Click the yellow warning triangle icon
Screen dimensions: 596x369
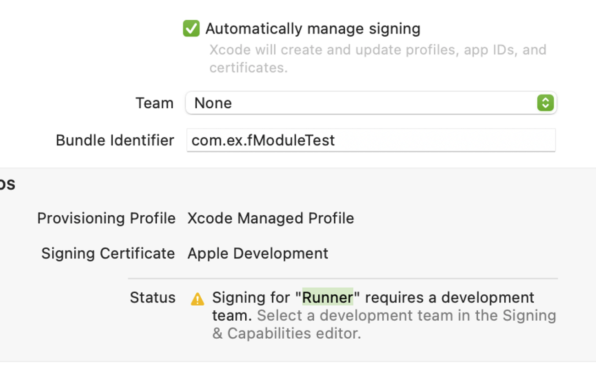197,299
